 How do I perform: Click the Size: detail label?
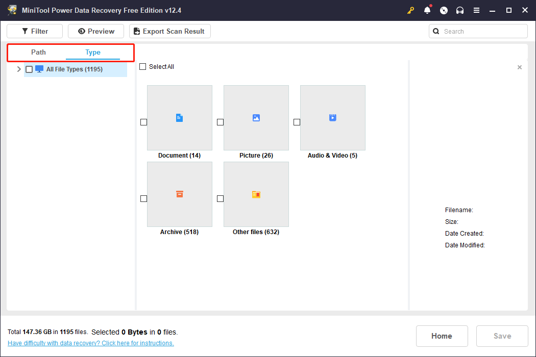tap(452, 222)
